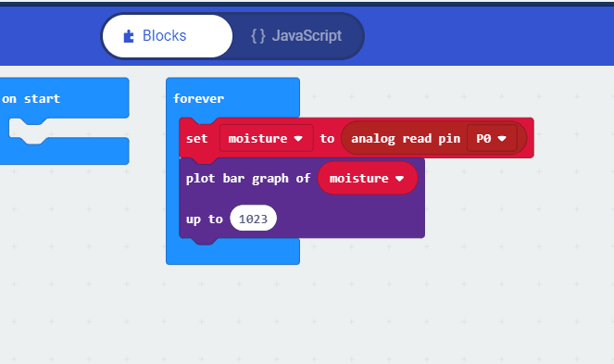
Task: Click the 1023 value input field
Action: (254, 219)
